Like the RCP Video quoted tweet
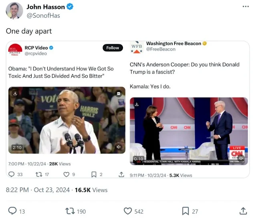 (x=66, y=174)
